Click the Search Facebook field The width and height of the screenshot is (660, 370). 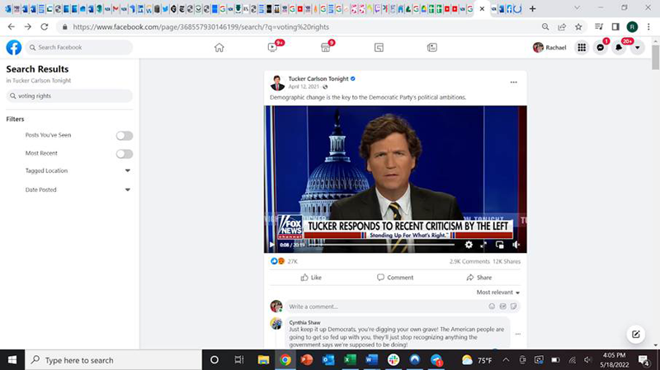tap(79, 48)
